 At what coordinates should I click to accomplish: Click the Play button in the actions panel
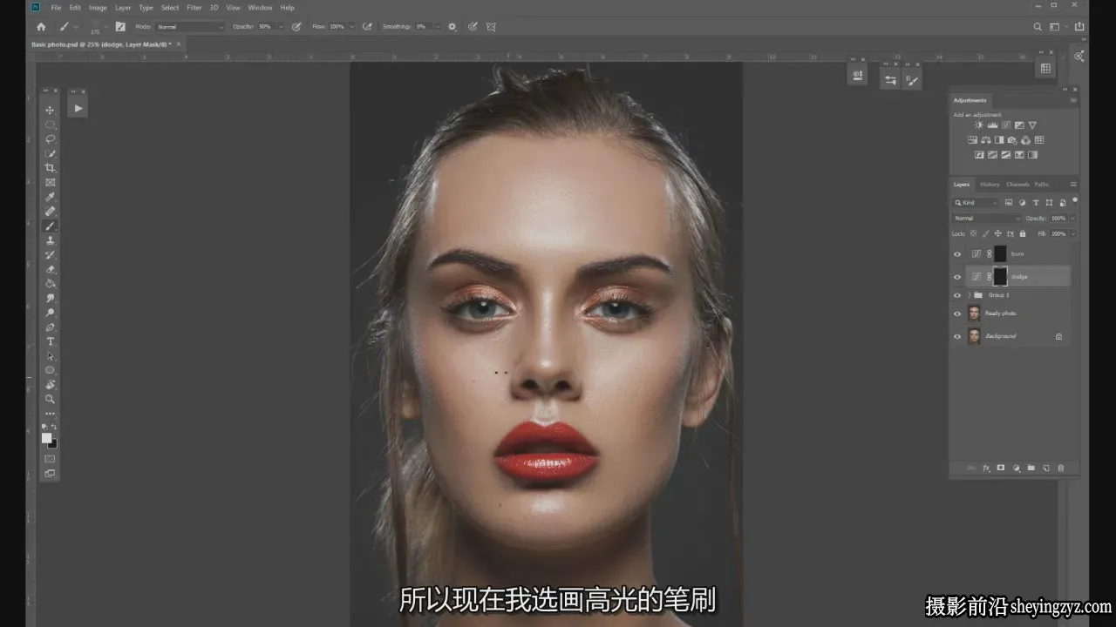click(78, 109)
